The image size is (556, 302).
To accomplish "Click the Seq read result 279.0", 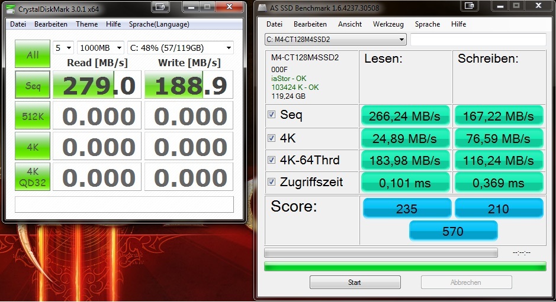I will tap(97, 85).
